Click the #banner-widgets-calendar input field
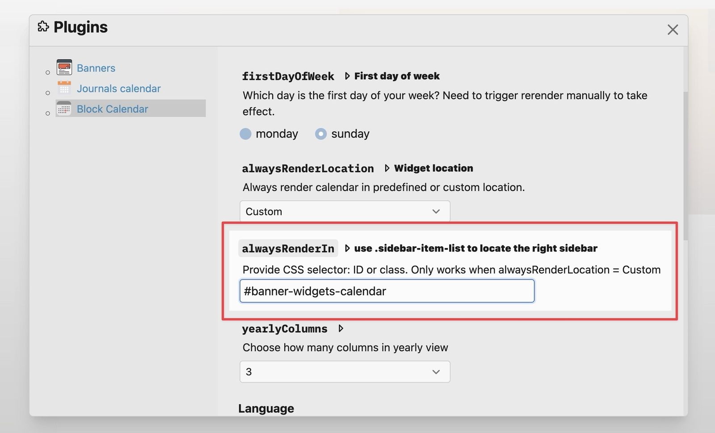The width and height of the screenshot is (715, 433). [387, 291]
